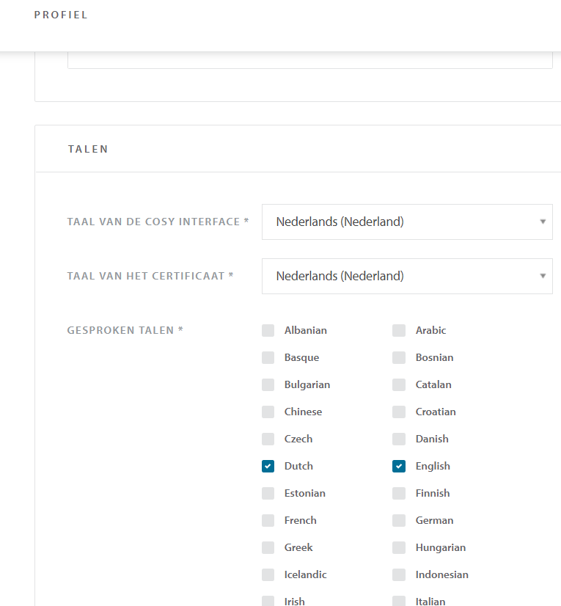Enable the Albanian checkbox
The height and width of the screenshot is (606, 561).
point(268,330)
